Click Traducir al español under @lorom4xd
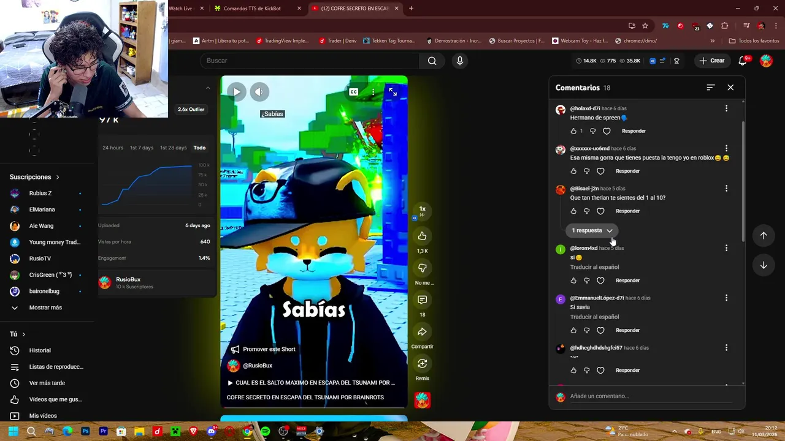The height and width of the screenshot is (441, 785). click(x=594, y=267)
